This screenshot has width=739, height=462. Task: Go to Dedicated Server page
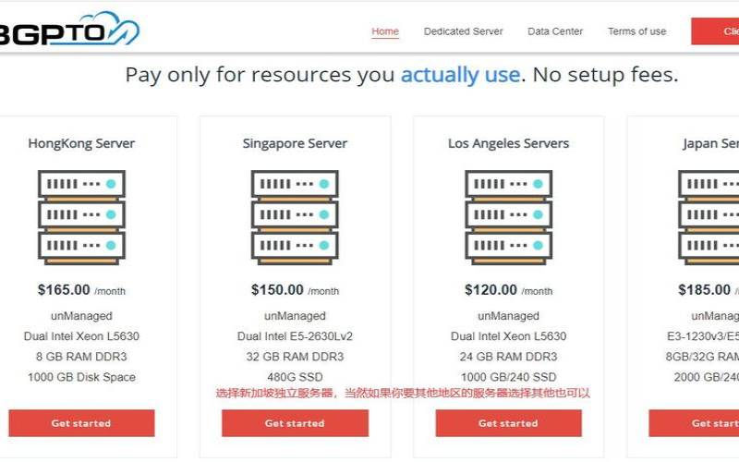[x=463, y=31]
